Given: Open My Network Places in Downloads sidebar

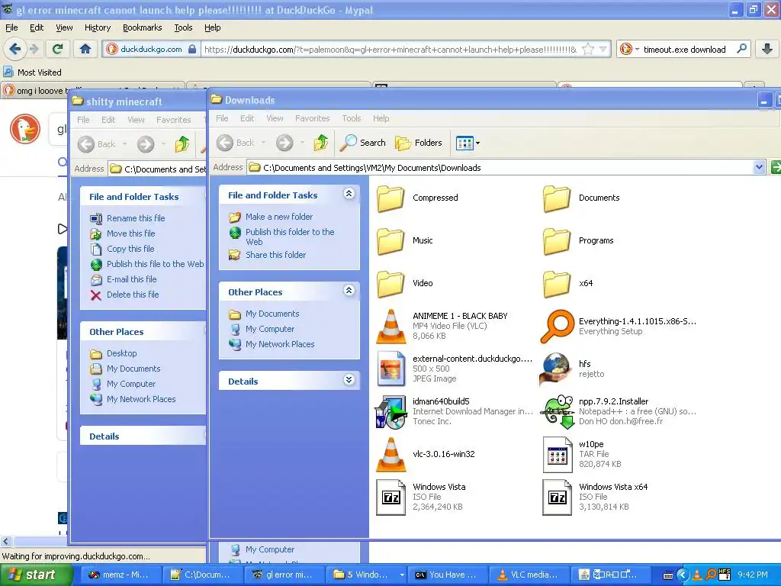Looking at the screenshot, I should [x=280, y=344].
